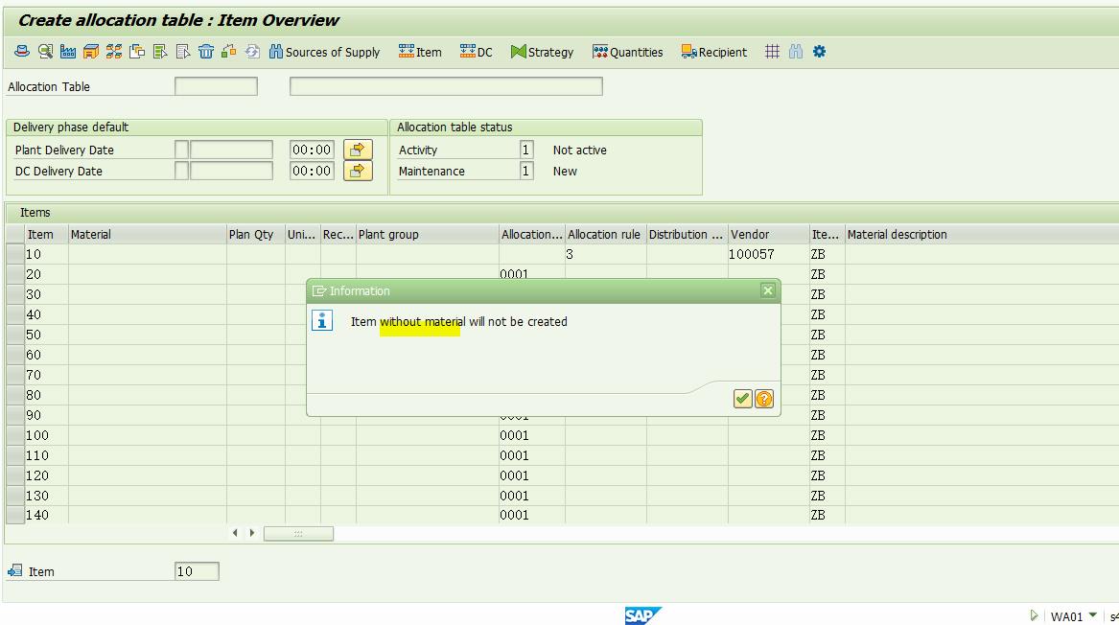The image size is (1119, 625).
Task: Click the Plant Delivery Date time field
Action: (x=312, y=150)
